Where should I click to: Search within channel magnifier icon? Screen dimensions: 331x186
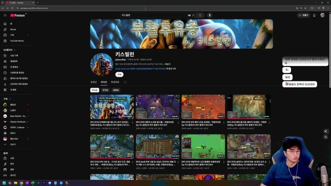125,82
